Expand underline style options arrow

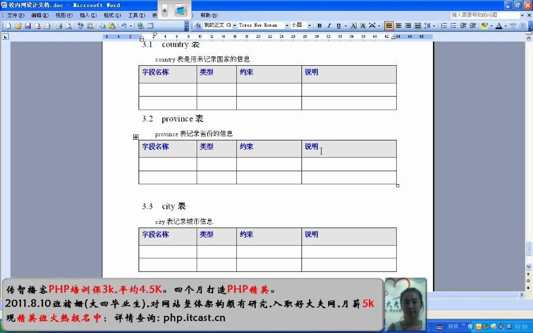[346, 26]
